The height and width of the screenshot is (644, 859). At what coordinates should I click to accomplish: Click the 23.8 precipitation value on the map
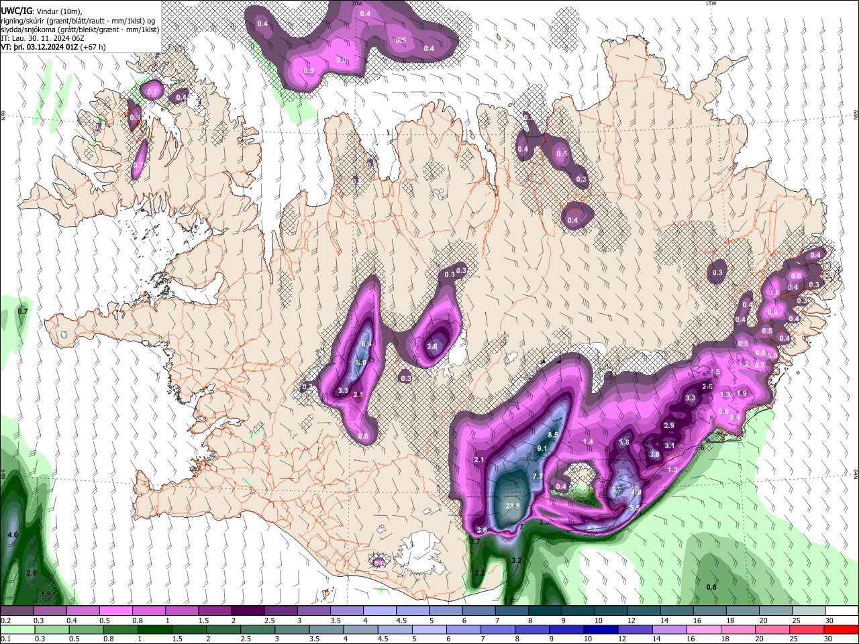[x=513, y=506]
